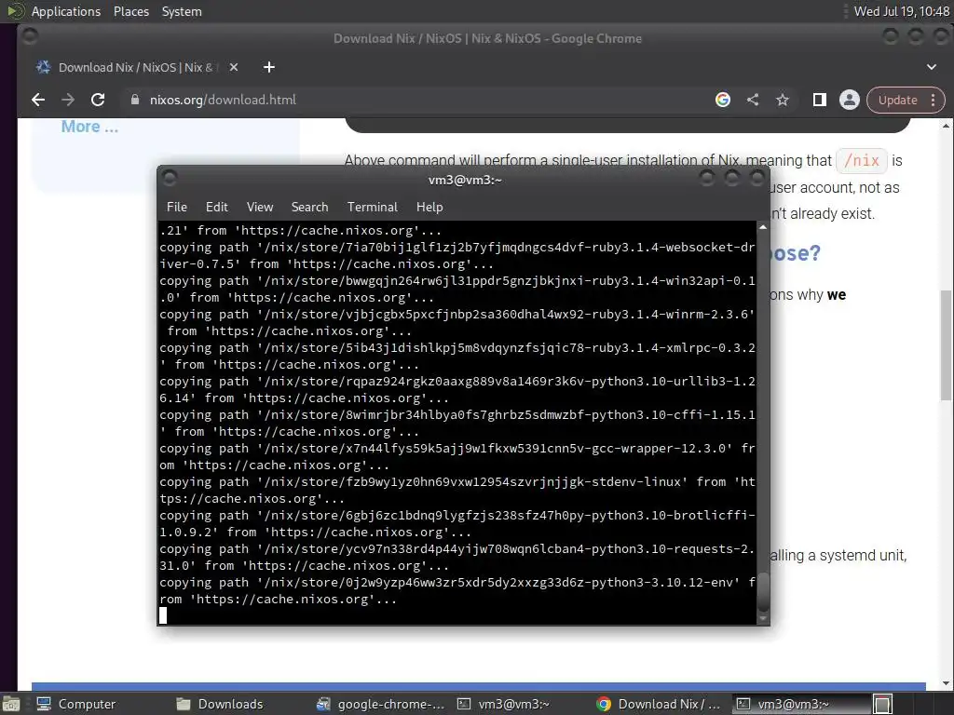The height and width of the screenshot is (715, 954).
Task: Open Chrome profile avatar menu
Action: (x=850, y=100)
